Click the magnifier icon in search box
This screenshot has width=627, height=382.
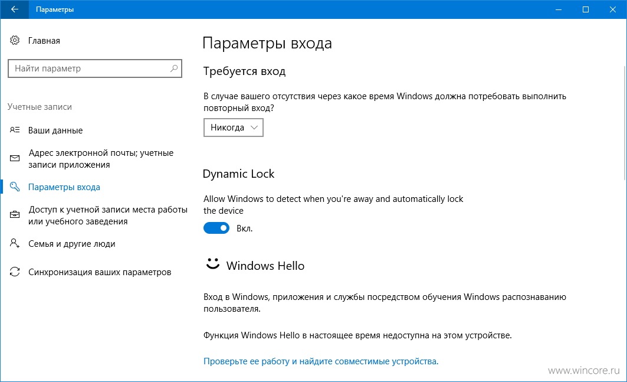pyautogui.click(x=174, y=68)
